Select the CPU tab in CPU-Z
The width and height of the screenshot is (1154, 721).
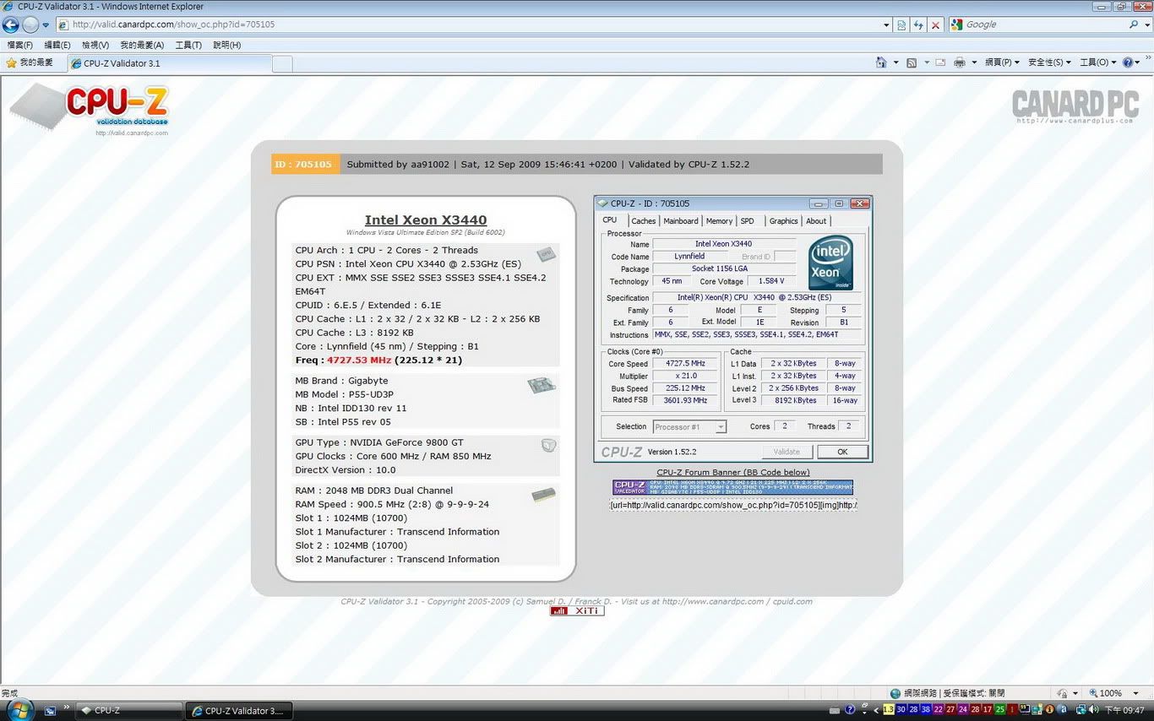tap(610, 220)
